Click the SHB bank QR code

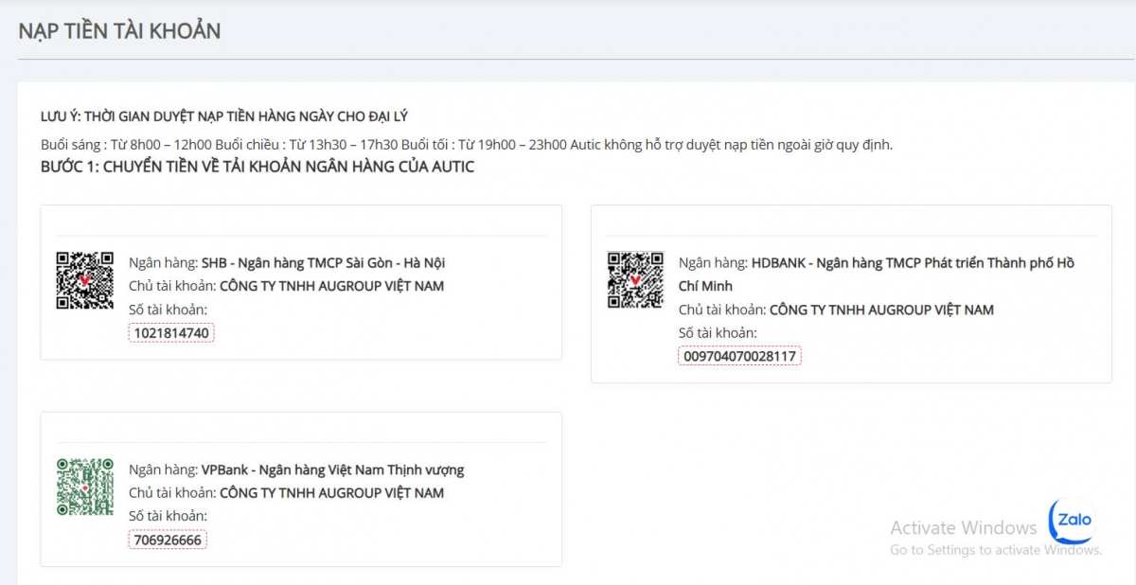point(84,280)
